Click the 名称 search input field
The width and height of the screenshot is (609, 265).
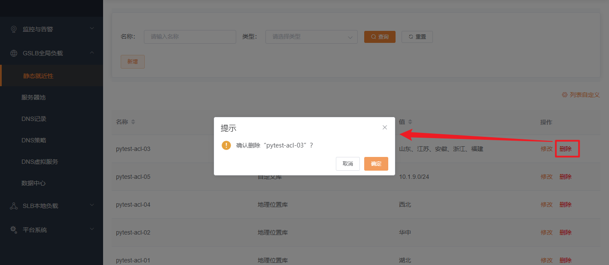click(x=189, y=37)
